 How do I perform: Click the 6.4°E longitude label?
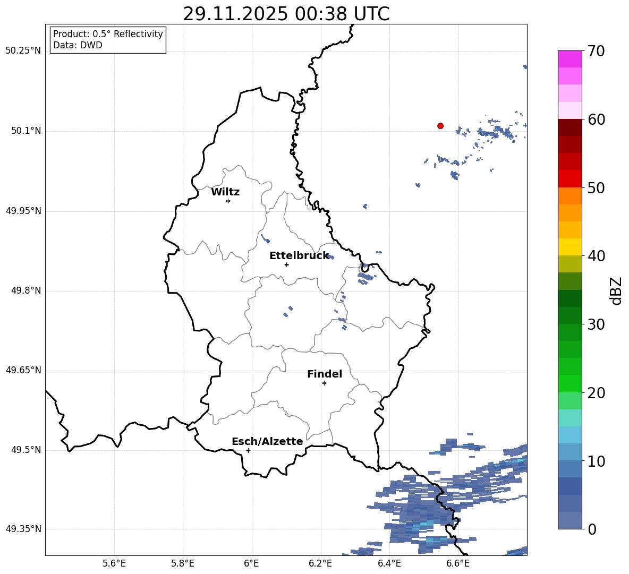click(x=389, y=563)
